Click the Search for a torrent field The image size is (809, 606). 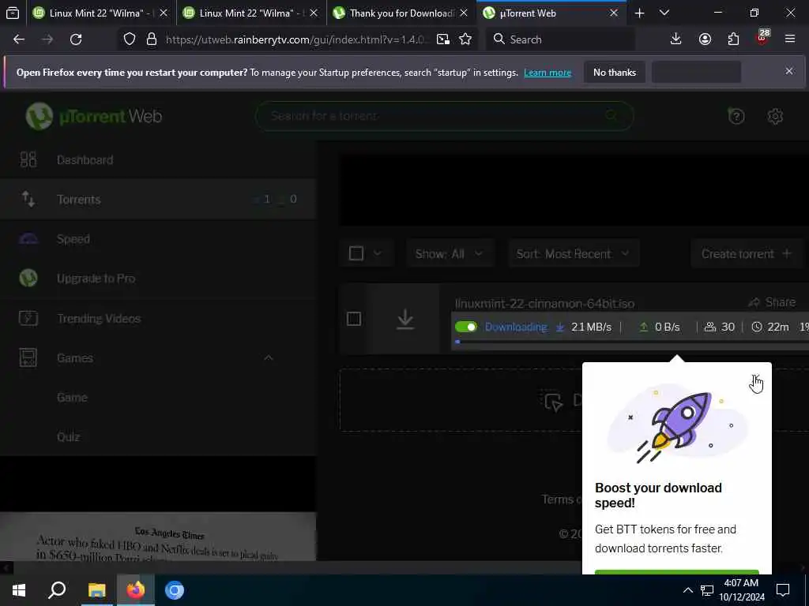[444, 116]
